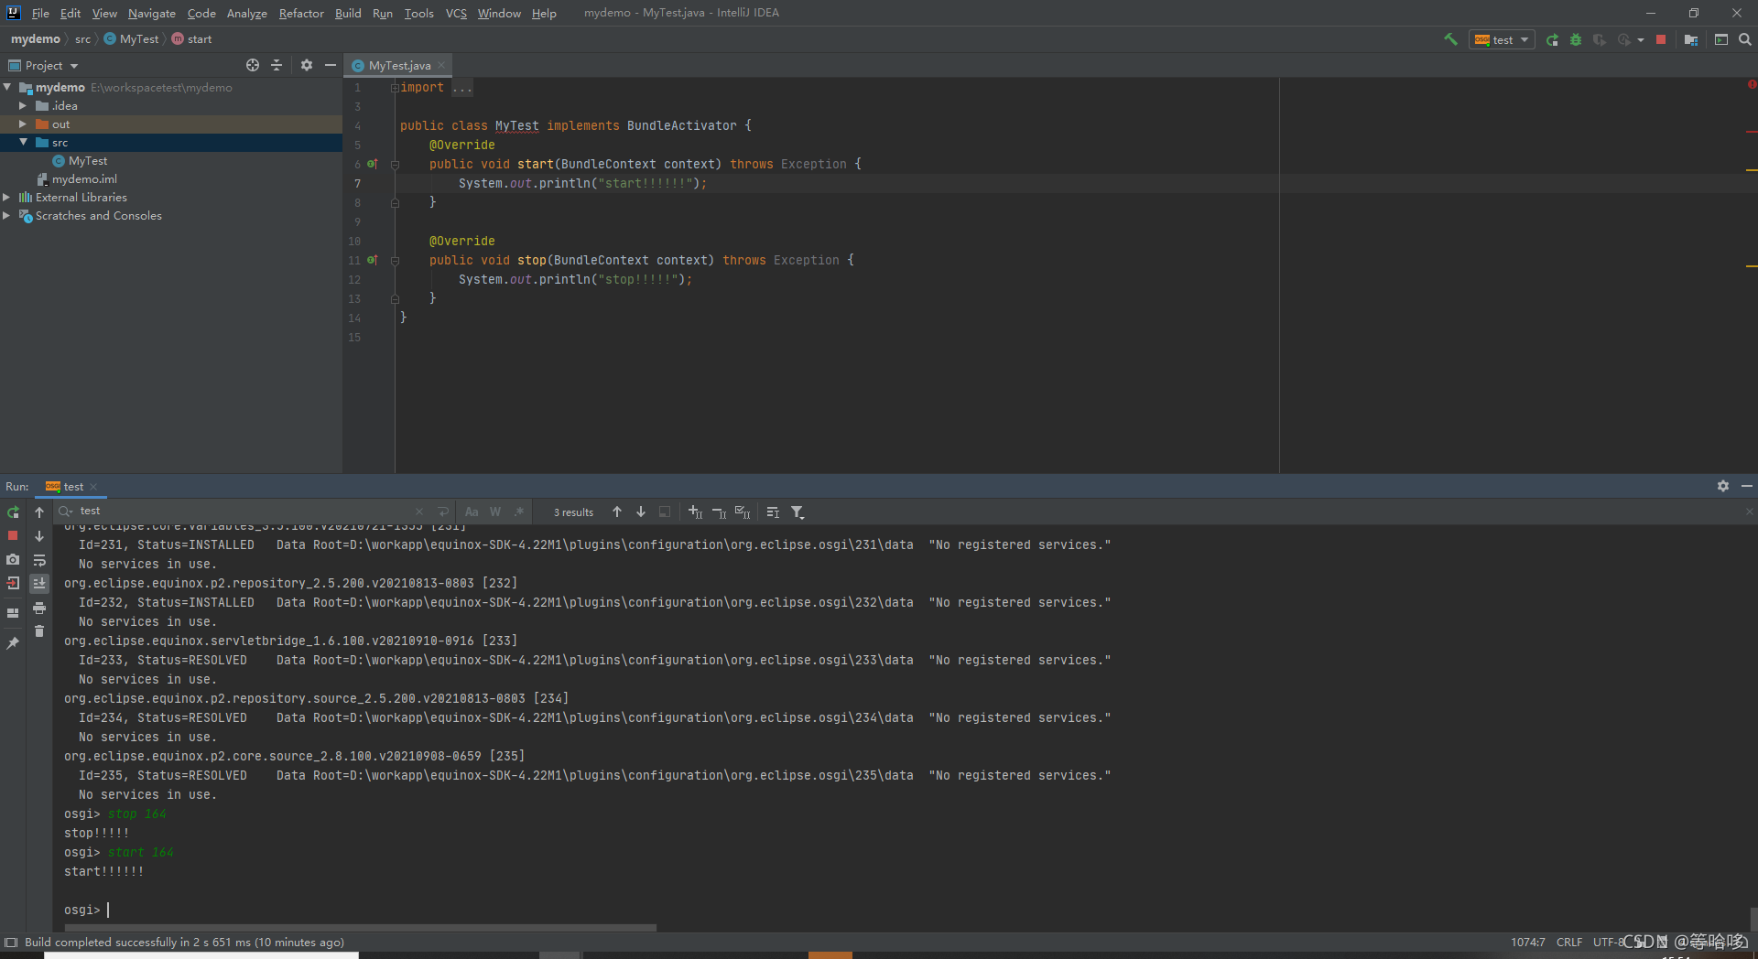Toggle Scroll to End in the console
Image resolution: width=1758 pixels, height=959 pixels.
39,583
